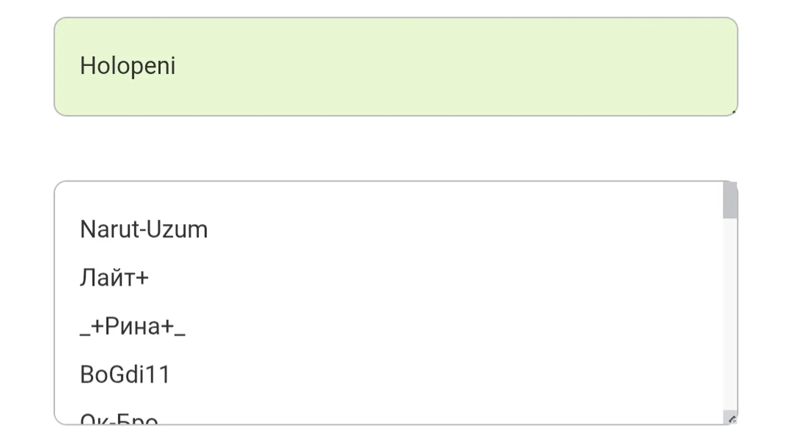Click the digits 11 in BoGdi11
The height and width of the screenshot is (444, 789).
pos(159,374)
